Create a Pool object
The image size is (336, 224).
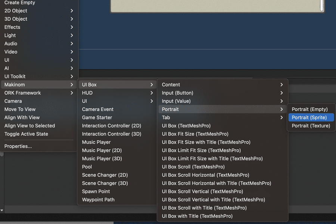pos(117,167)
